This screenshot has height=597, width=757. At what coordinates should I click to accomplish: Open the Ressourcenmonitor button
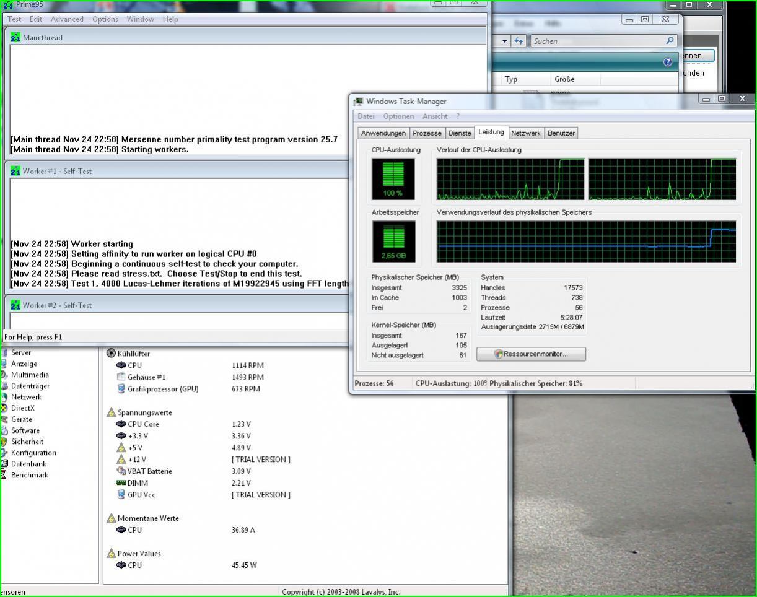[531, 354]
